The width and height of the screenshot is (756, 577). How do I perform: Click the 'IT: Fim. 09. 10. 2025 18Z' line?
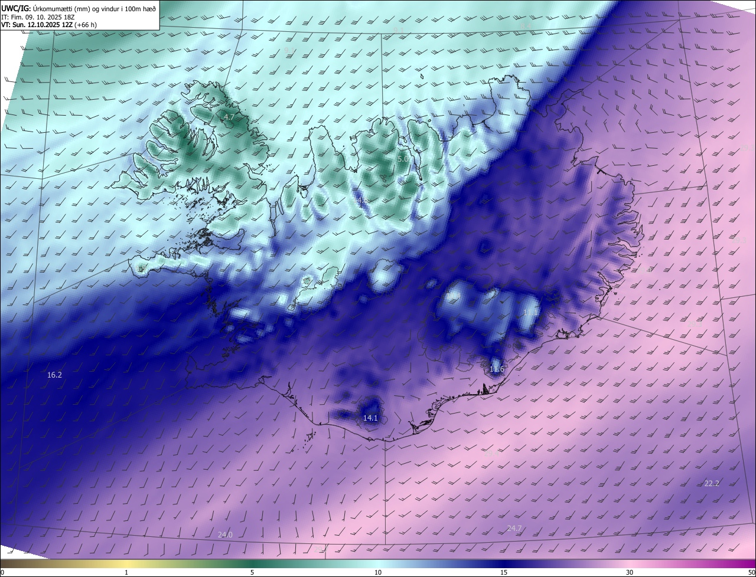[x=38, y=17]
